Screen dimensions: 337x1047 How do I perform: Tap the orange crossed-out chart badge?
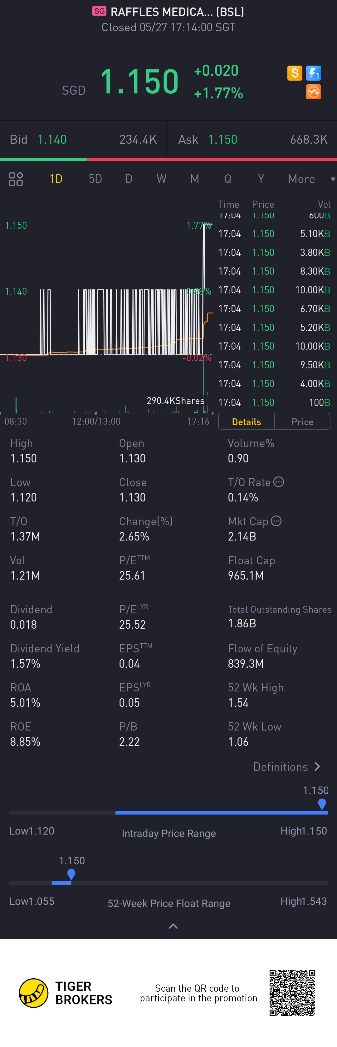[313, 92]
